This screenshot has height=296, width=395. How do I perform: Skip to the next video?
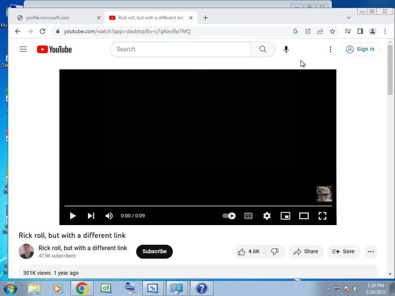click(x=91, y=216)
